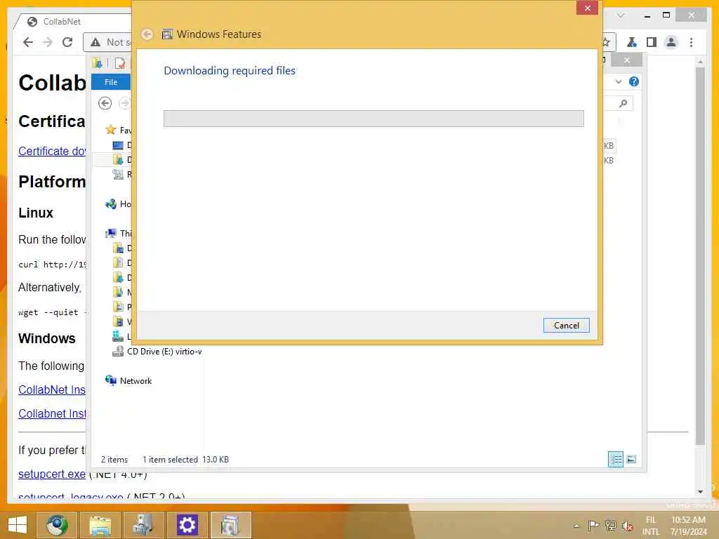
Task: Select This PC icon in Explorer
Action: pyautogui.click(x=110, y=233)
